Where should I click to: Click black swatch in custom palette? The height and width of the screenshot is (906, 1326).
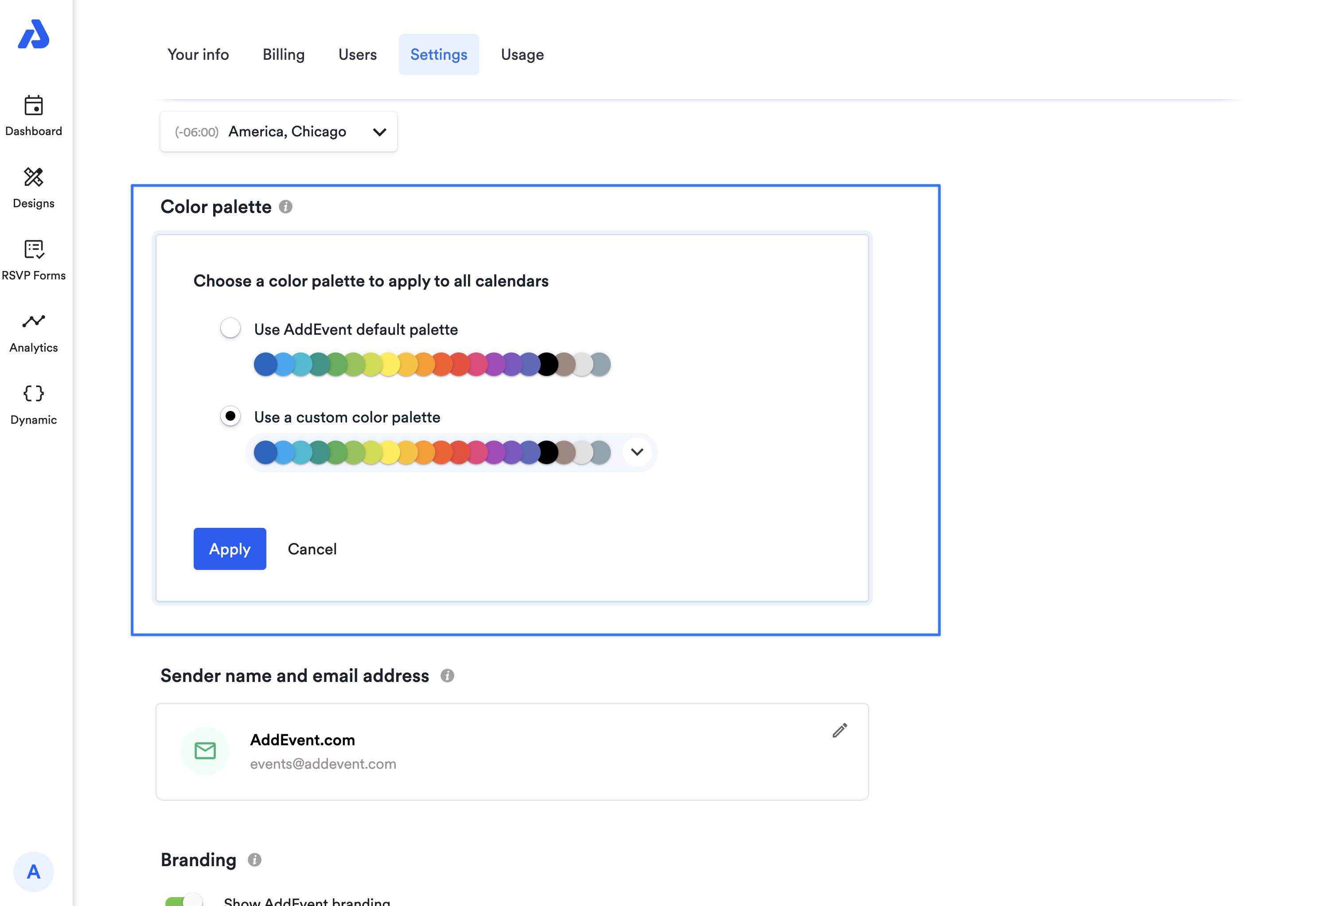click(548, 453)
